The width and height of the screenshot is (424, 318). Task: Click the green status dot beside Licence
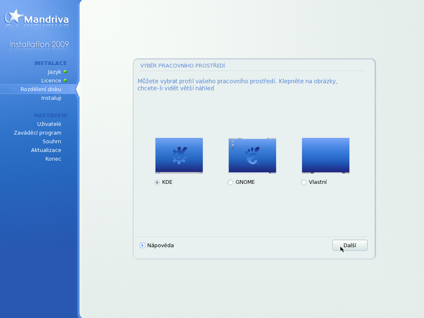pyautogui.click(x=65, y=80)
